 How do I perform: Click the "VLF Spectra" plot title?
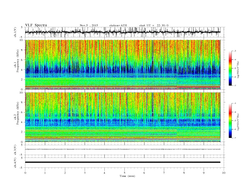click(36, 25)
